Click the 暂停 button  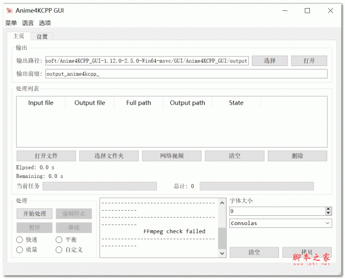pos(34,227)
